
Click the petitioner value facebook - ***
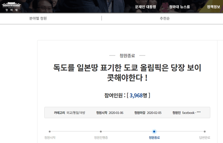(191, 113)
